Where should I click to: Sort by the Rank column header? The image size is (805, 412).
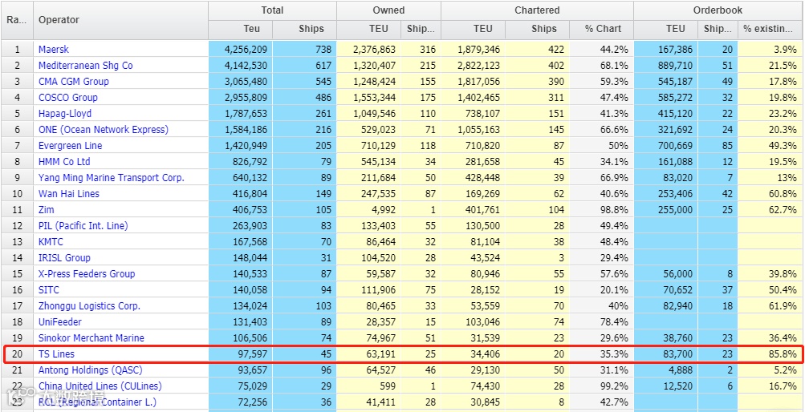tap(17, 20)
